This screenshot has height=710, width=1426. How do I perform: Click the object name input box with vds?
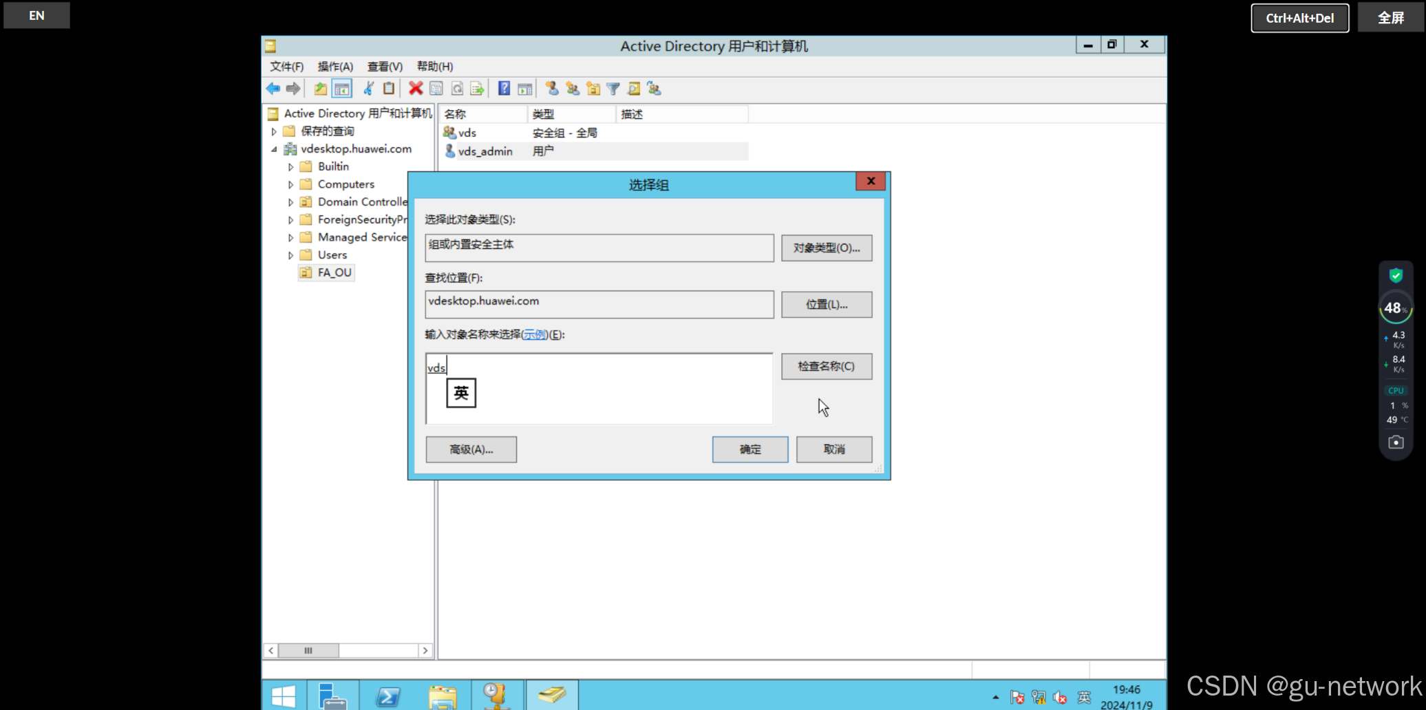pyautogui.click(x=599, y=389)
